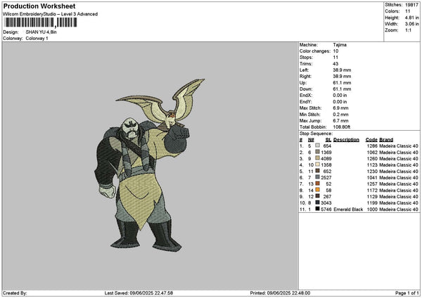The width and height of the screenshot is (422, 298).
Task: Click the Max Jump value 6.7 mm
Action: (x=340, y=121)
